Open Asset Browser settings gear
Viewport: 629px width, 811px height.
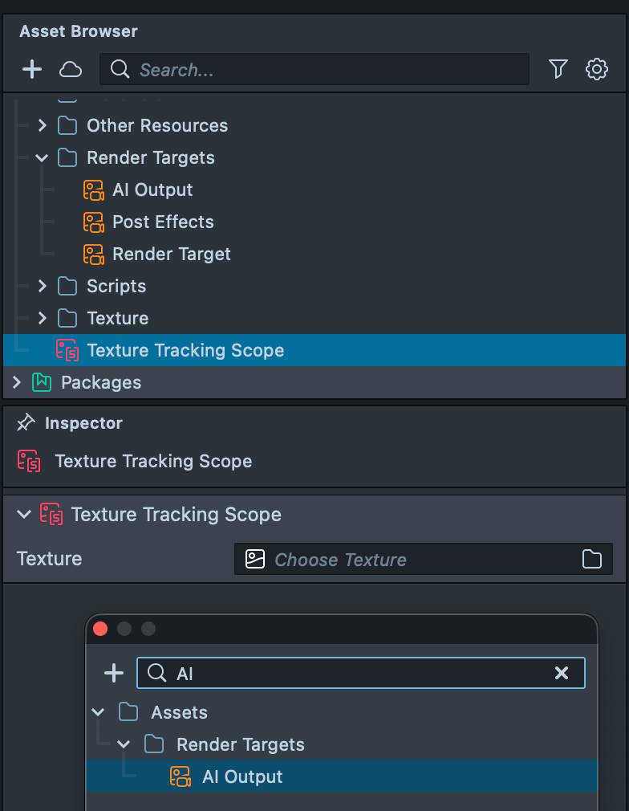coord(597,70)
